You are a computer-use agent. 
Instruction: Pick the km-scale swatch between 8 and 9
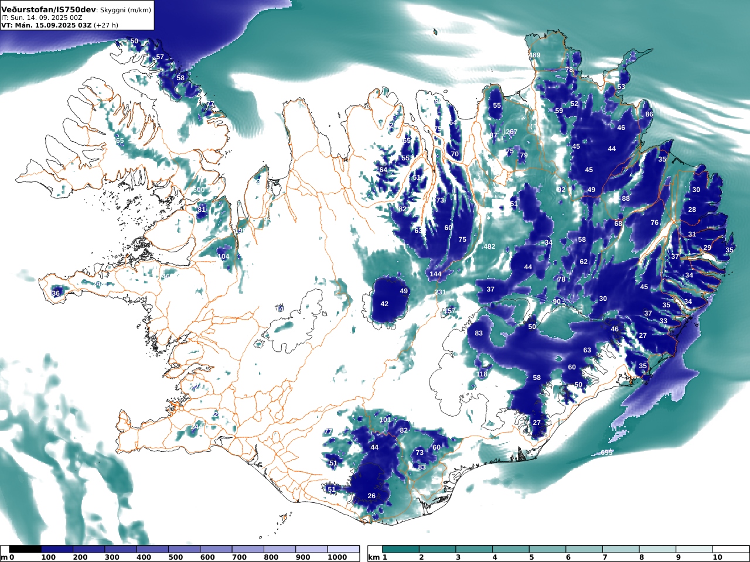657,549
